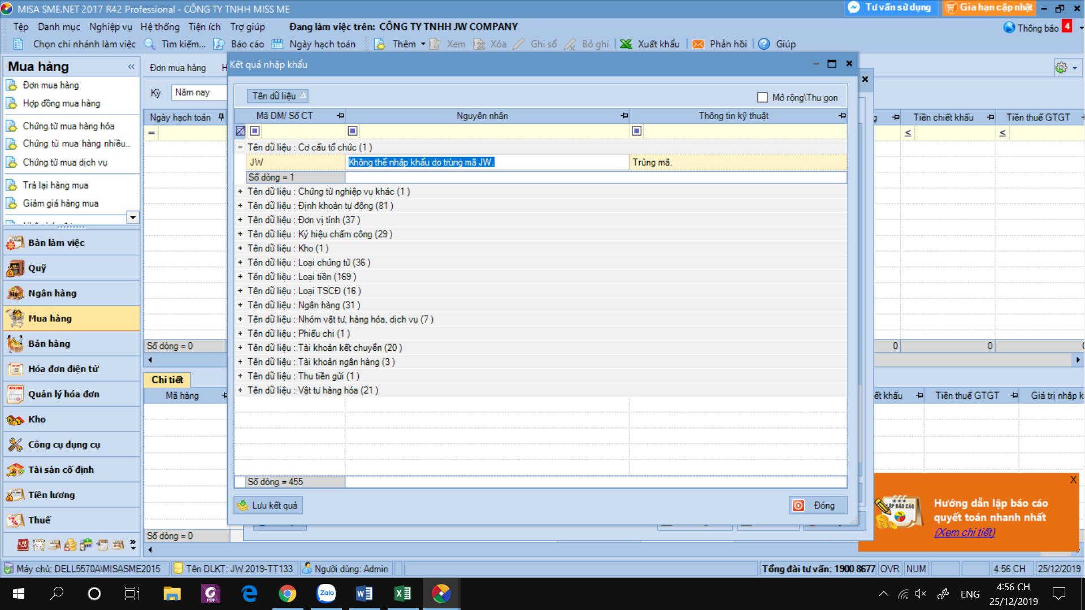Open Trả lại hàng mua link
Viewport: 1085px width, 610px height.
click(55, 185)
